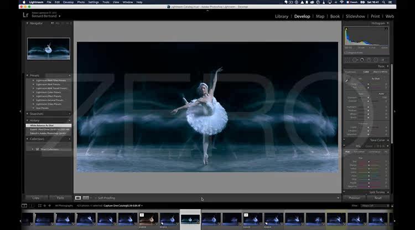415x230 pixels.
Task: Open White Balance 'As Shot' preset dropdown
Action: click(x=376, y=79)
